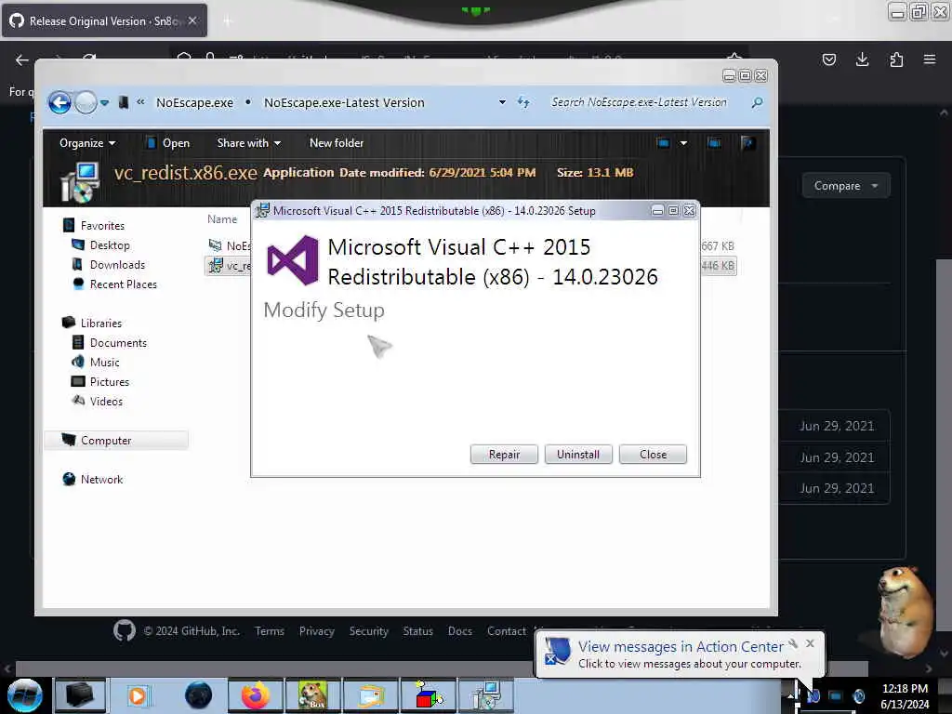Click Firefox back arrow
The image size is (952, 714).
(22, 59)
